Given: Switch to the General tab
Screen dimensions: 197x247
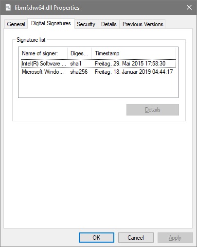Looking at the screenshot, I should point(16,24).
